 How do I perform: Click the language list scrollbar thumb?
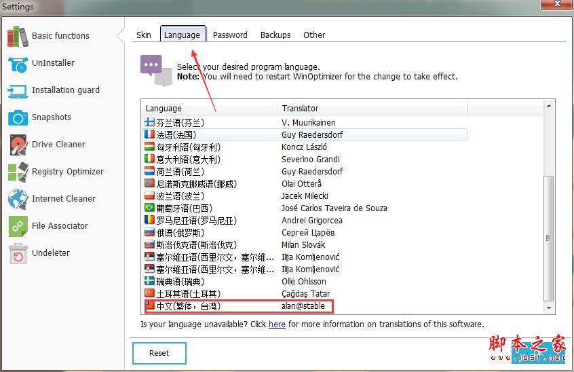click(548, 238)
